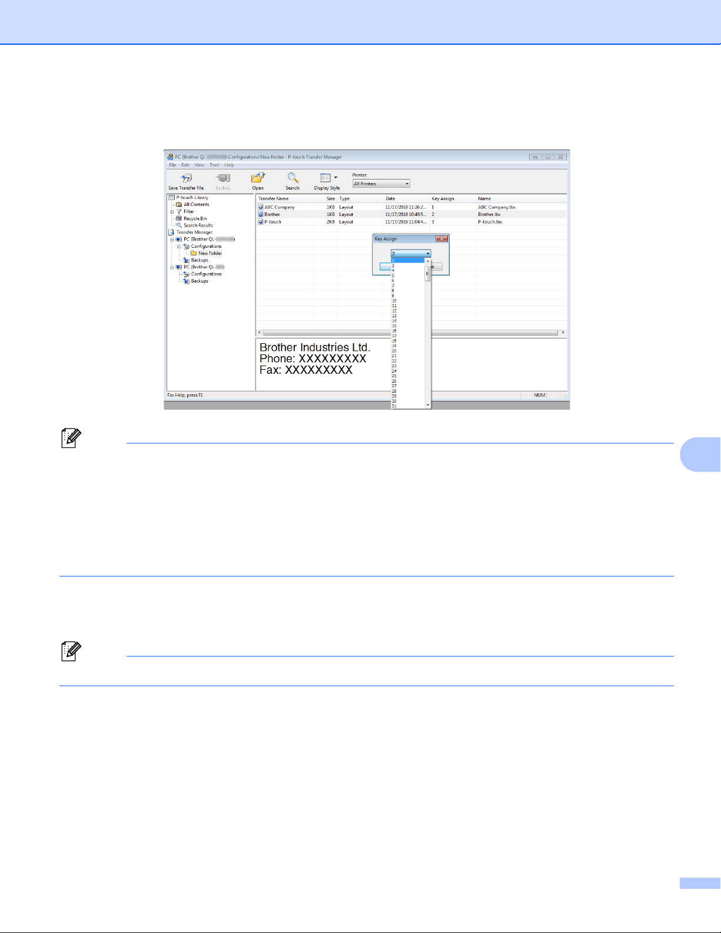Click Brother.lbx file name

pos(489,215)
